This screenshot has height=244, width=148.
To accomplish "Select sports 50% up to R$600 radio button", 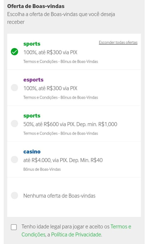I will [x=15, y=123].
